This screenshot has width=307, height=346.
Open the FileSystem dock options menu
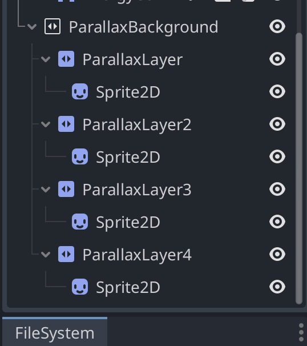point(301,332)
